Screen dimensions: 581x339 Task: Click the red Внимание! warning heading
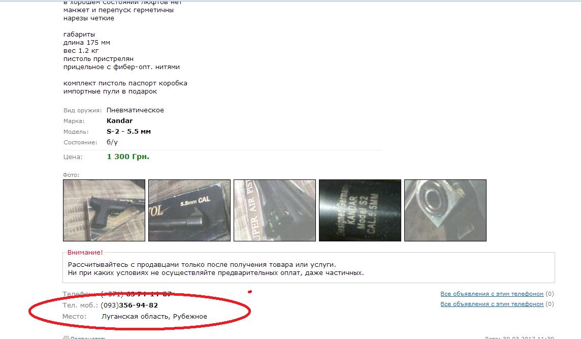(x=85, y=253)
